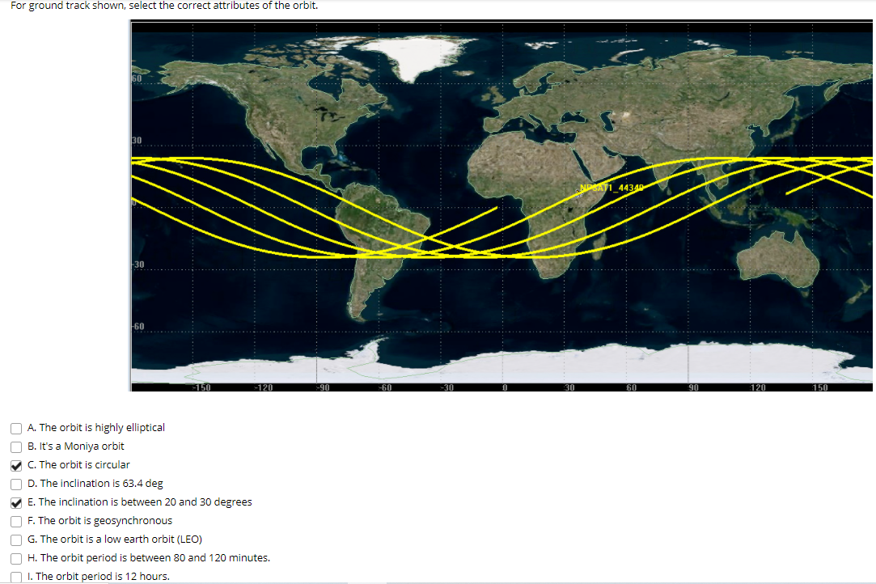Check option D: inclination is 63.4 deg
The width and height of the screenshot is (876, 584).
point(16,484)
